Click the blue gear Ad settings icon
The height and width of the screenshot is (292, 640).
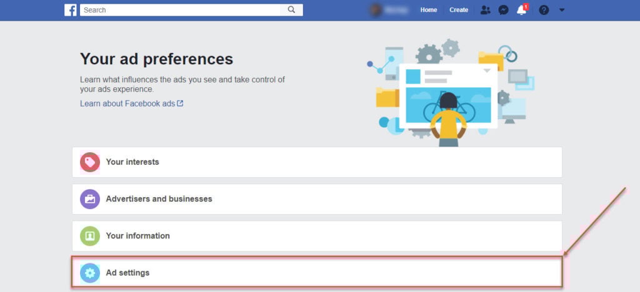(90, 273)
